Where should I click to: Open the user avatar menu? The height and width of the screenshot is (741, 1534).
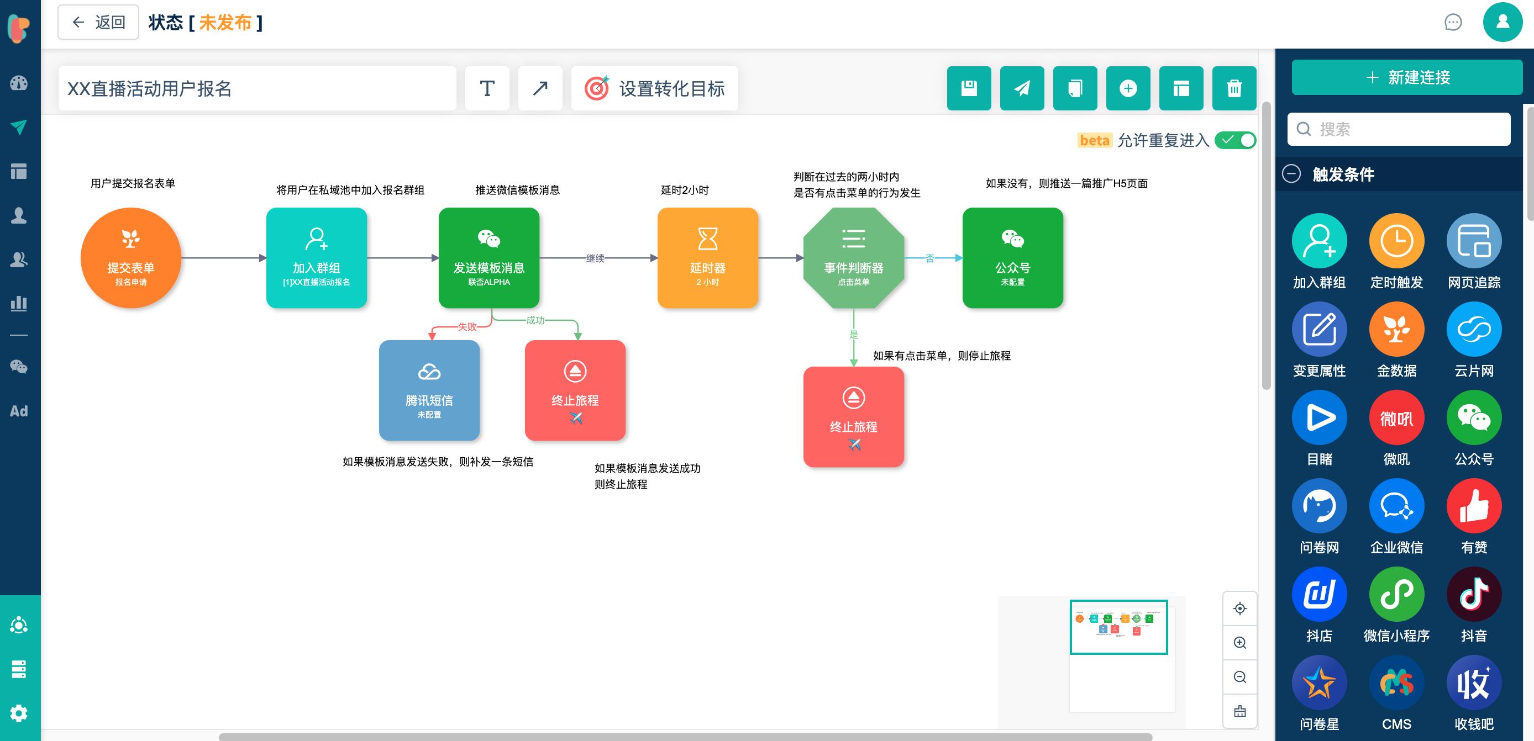click(x=1503, y=22)
